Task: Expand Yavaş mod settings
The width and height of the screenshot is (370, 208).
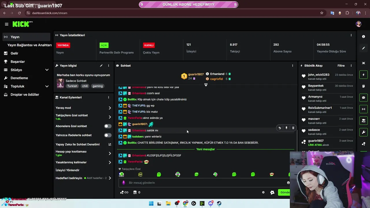Action: [x=110, y=108]
